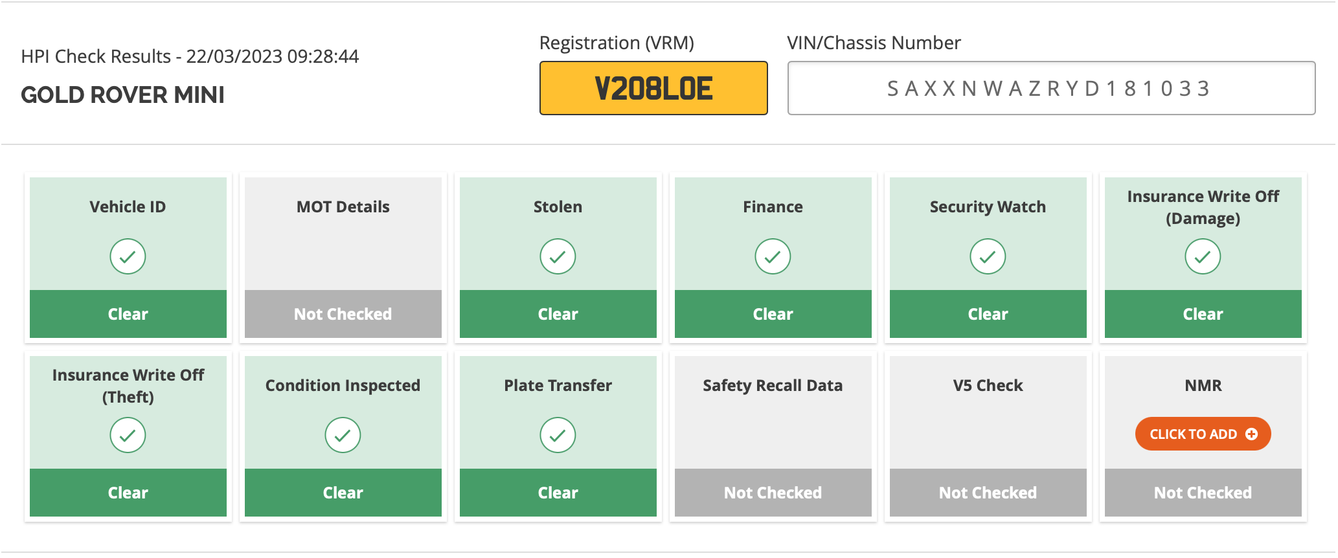1338x558 pixels.
Task: Click 'Clear' status under Stolen
Action: coord(558,314)
